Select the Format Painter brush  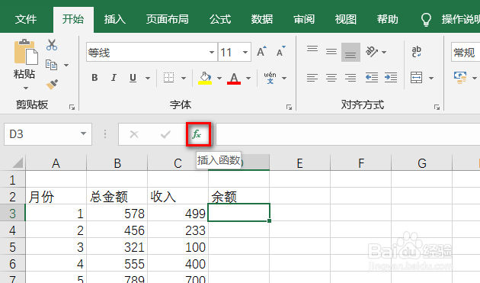pyautogui.click(x=52, y=85)
